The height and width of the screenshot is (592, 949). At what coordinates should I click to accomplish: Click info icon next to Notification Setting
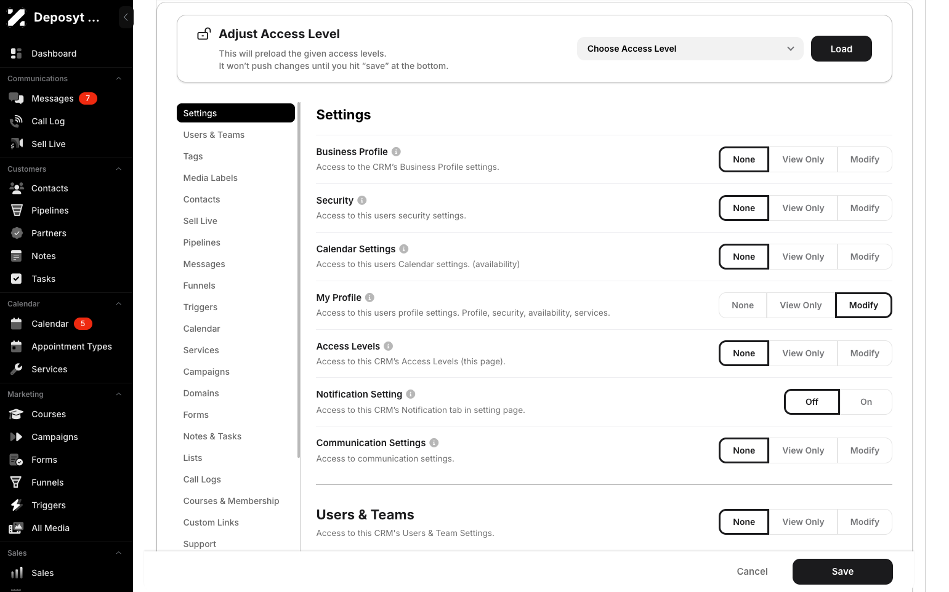coord(411,394)
